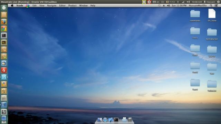Open the Ubuntu network signal indicator
This screenshot has height=124, width=221.
(x=183, y=2)
